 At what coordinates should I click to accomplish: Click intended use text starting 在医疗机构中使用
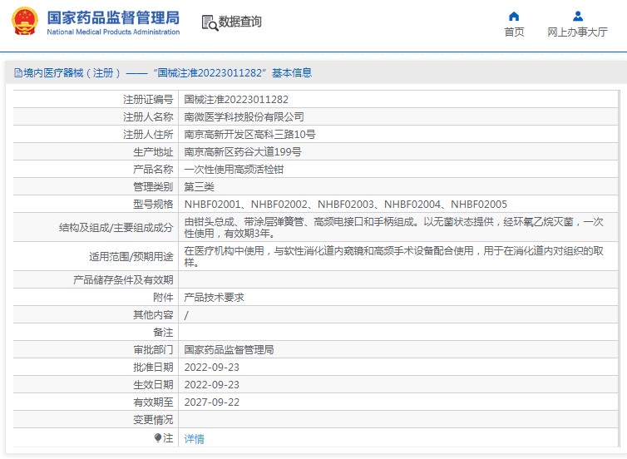pyautogui.click(x=393, y=257)
